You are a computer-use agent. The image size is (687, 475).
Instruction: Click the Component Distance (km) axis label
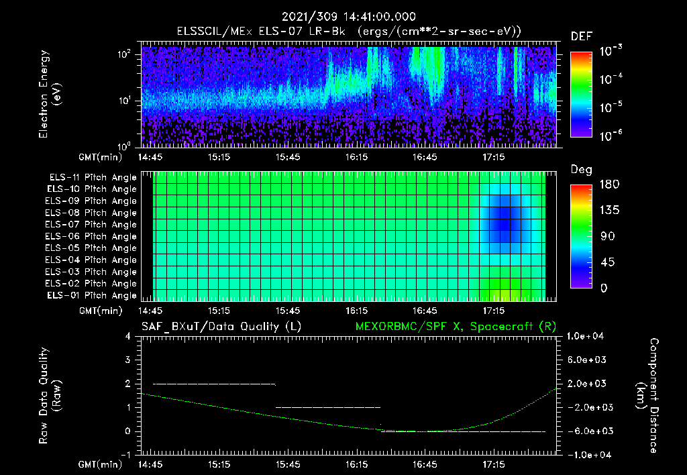(x=647, y=396)
